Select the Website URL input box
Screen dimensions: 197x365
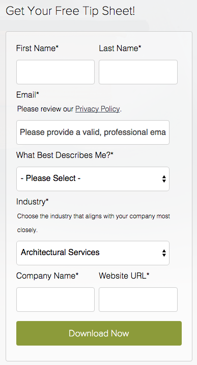(x=138, y=300)
